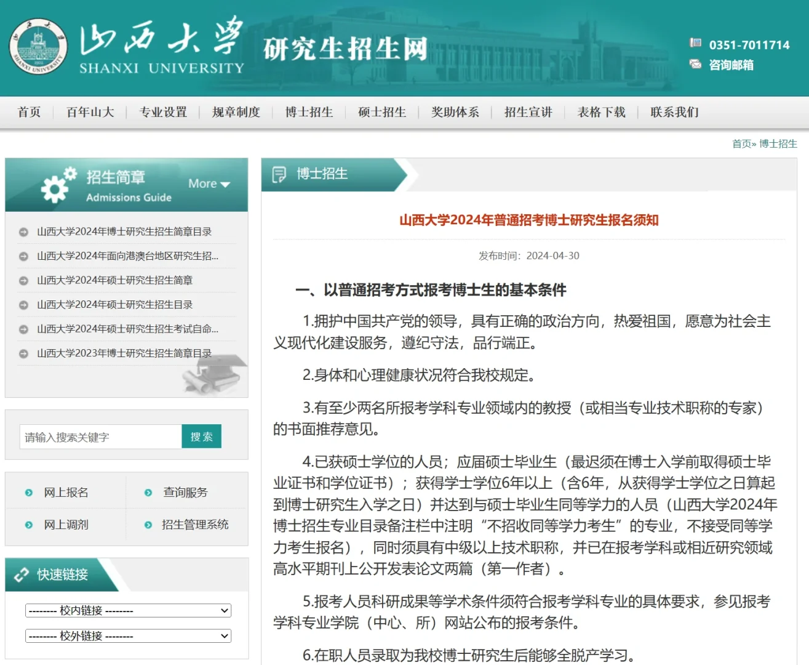Click the article title 山西大学2024年普通招考博士研究生报名须知
This screenshot has width=809, height=665.
coord(529,220)
